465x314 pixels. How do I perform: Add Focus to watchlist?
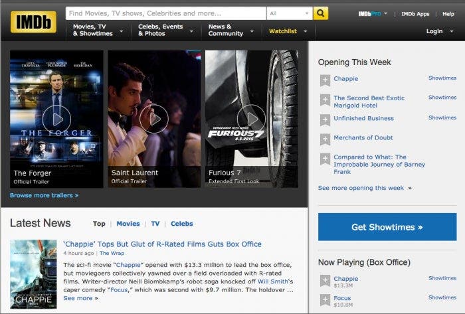325,300
